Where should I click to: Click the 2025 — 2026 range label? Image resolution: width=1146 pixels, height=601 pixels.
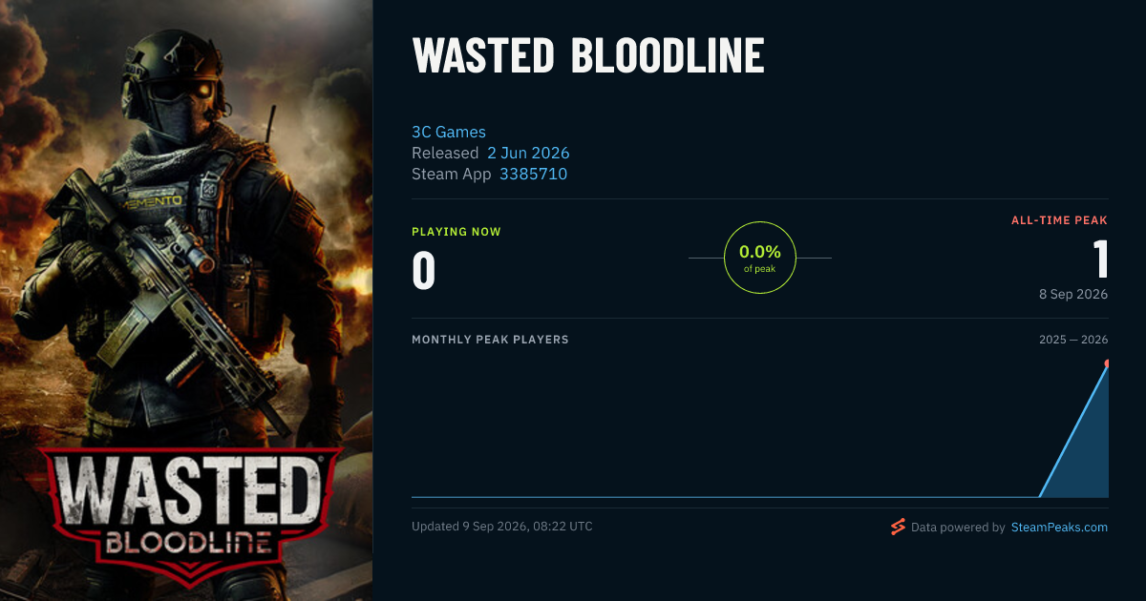coord(1073,340)
